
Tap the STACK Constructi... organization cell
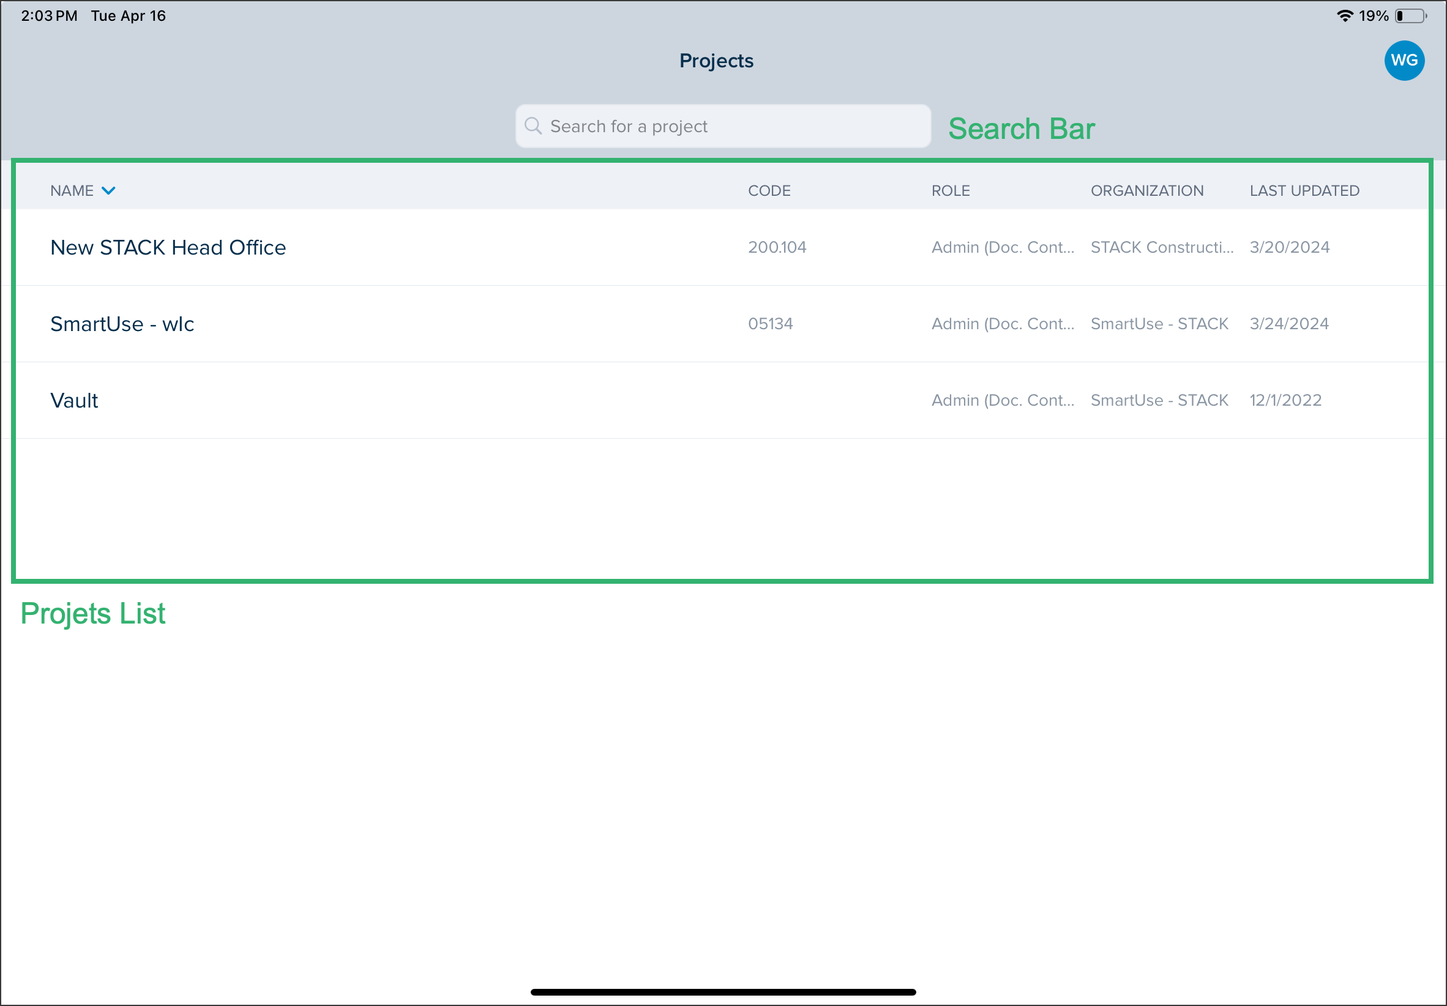click(x=1162, y=247)
